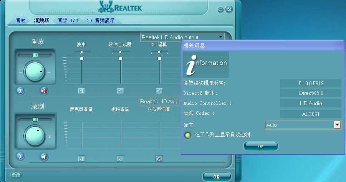Click the 波形 balance slider
The height and width of the screenshot is (182, 346).
82,52
